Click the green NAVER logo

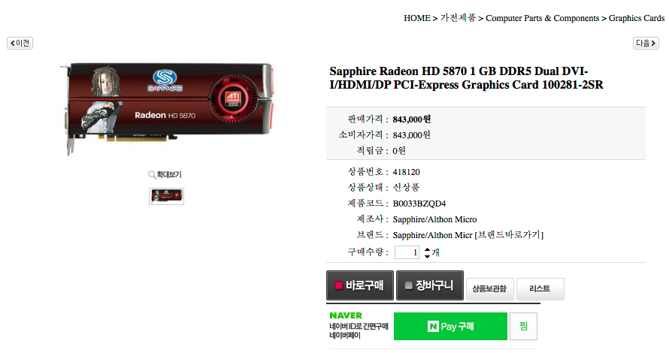(x=346, y=315)
